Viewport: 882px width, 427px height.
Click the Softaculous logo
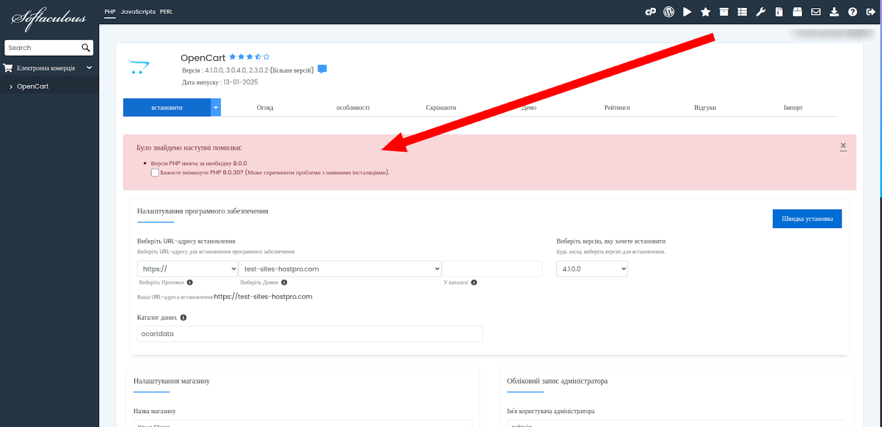(x=49, y=18)
